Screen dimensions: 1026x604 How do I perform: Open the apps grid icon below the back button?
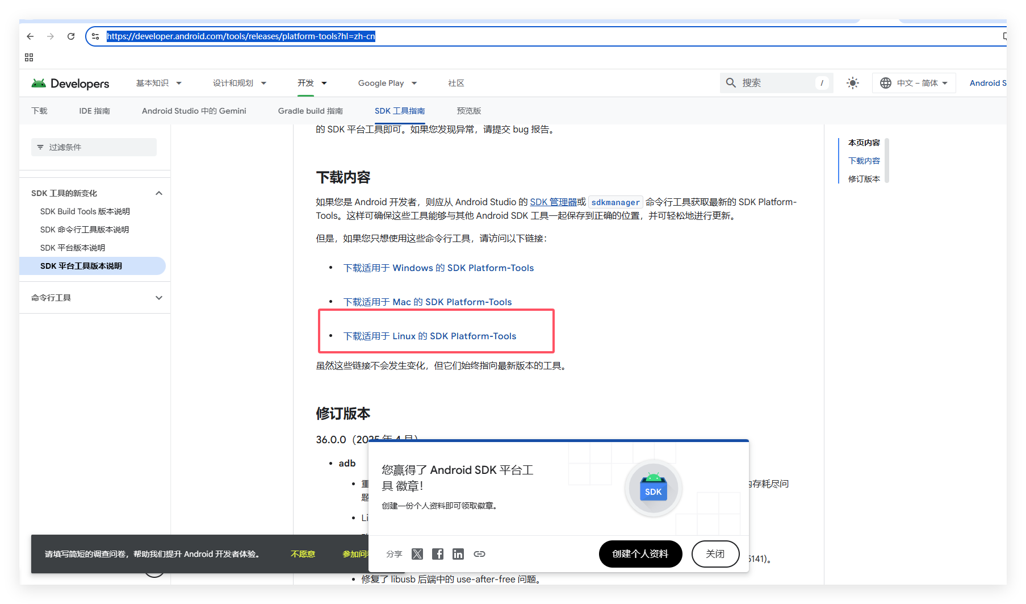pos(28,57)
